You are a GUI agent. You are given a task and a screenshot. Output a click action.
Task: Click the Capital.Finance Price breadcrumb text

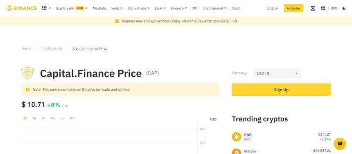[x=90, y=48]
